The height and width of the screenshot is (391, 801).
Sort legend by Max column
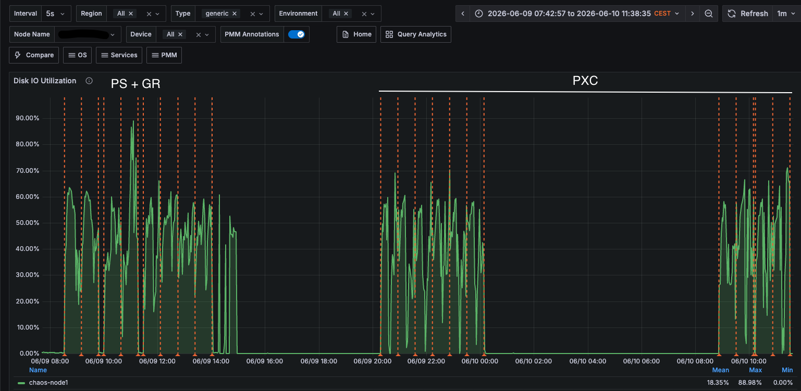pyautogui.click(x=755, y=370)
